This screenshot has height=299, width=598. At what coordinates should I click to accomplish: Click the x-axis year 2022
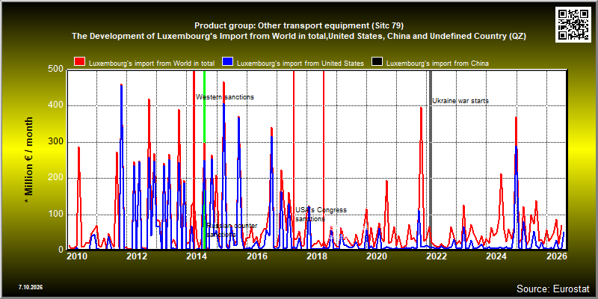coord(436,256)
